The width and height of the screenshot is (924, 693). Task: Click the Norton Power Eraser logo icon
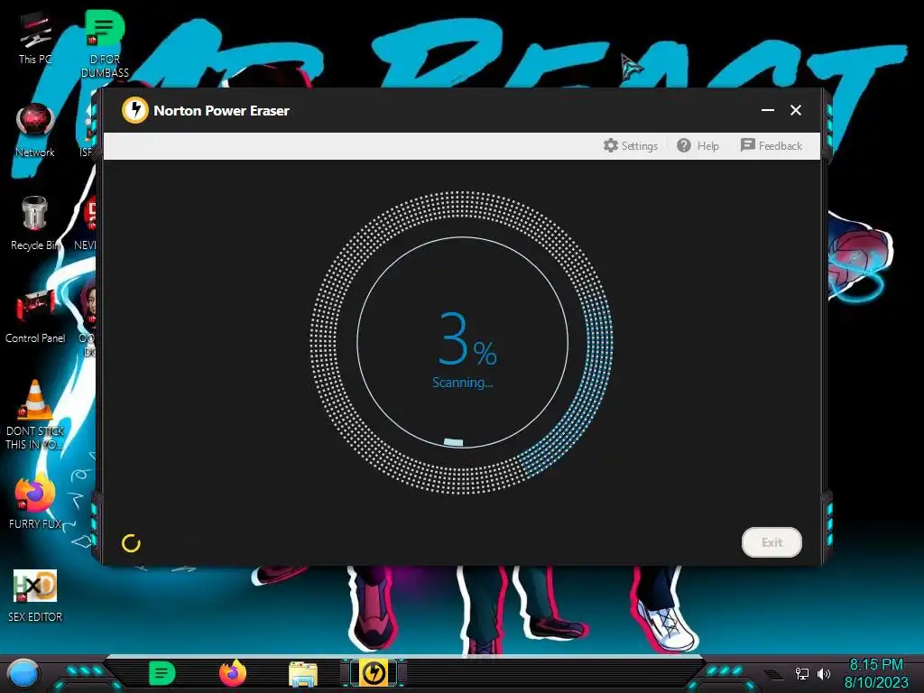click(135, 110)
